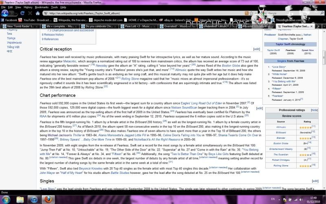Viewport: 326px width, 204px height.
Task: Open the History menu
Action: coord(28,7)
